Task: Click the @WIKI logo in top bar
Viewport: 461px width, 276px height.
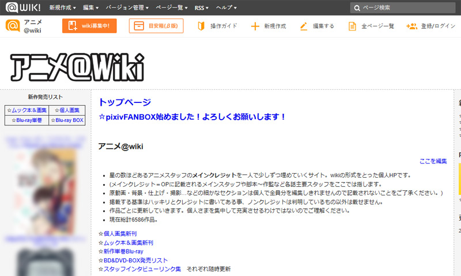Action: pyautogui.click(x=23, y=7)
